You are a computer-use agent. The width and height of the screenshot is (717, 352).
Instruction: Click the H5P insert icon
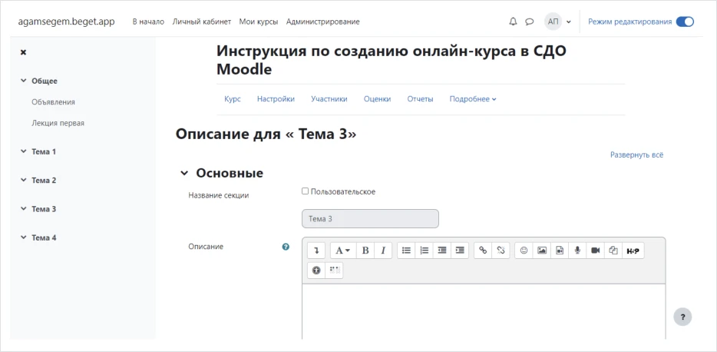click(x=633, y=251)
